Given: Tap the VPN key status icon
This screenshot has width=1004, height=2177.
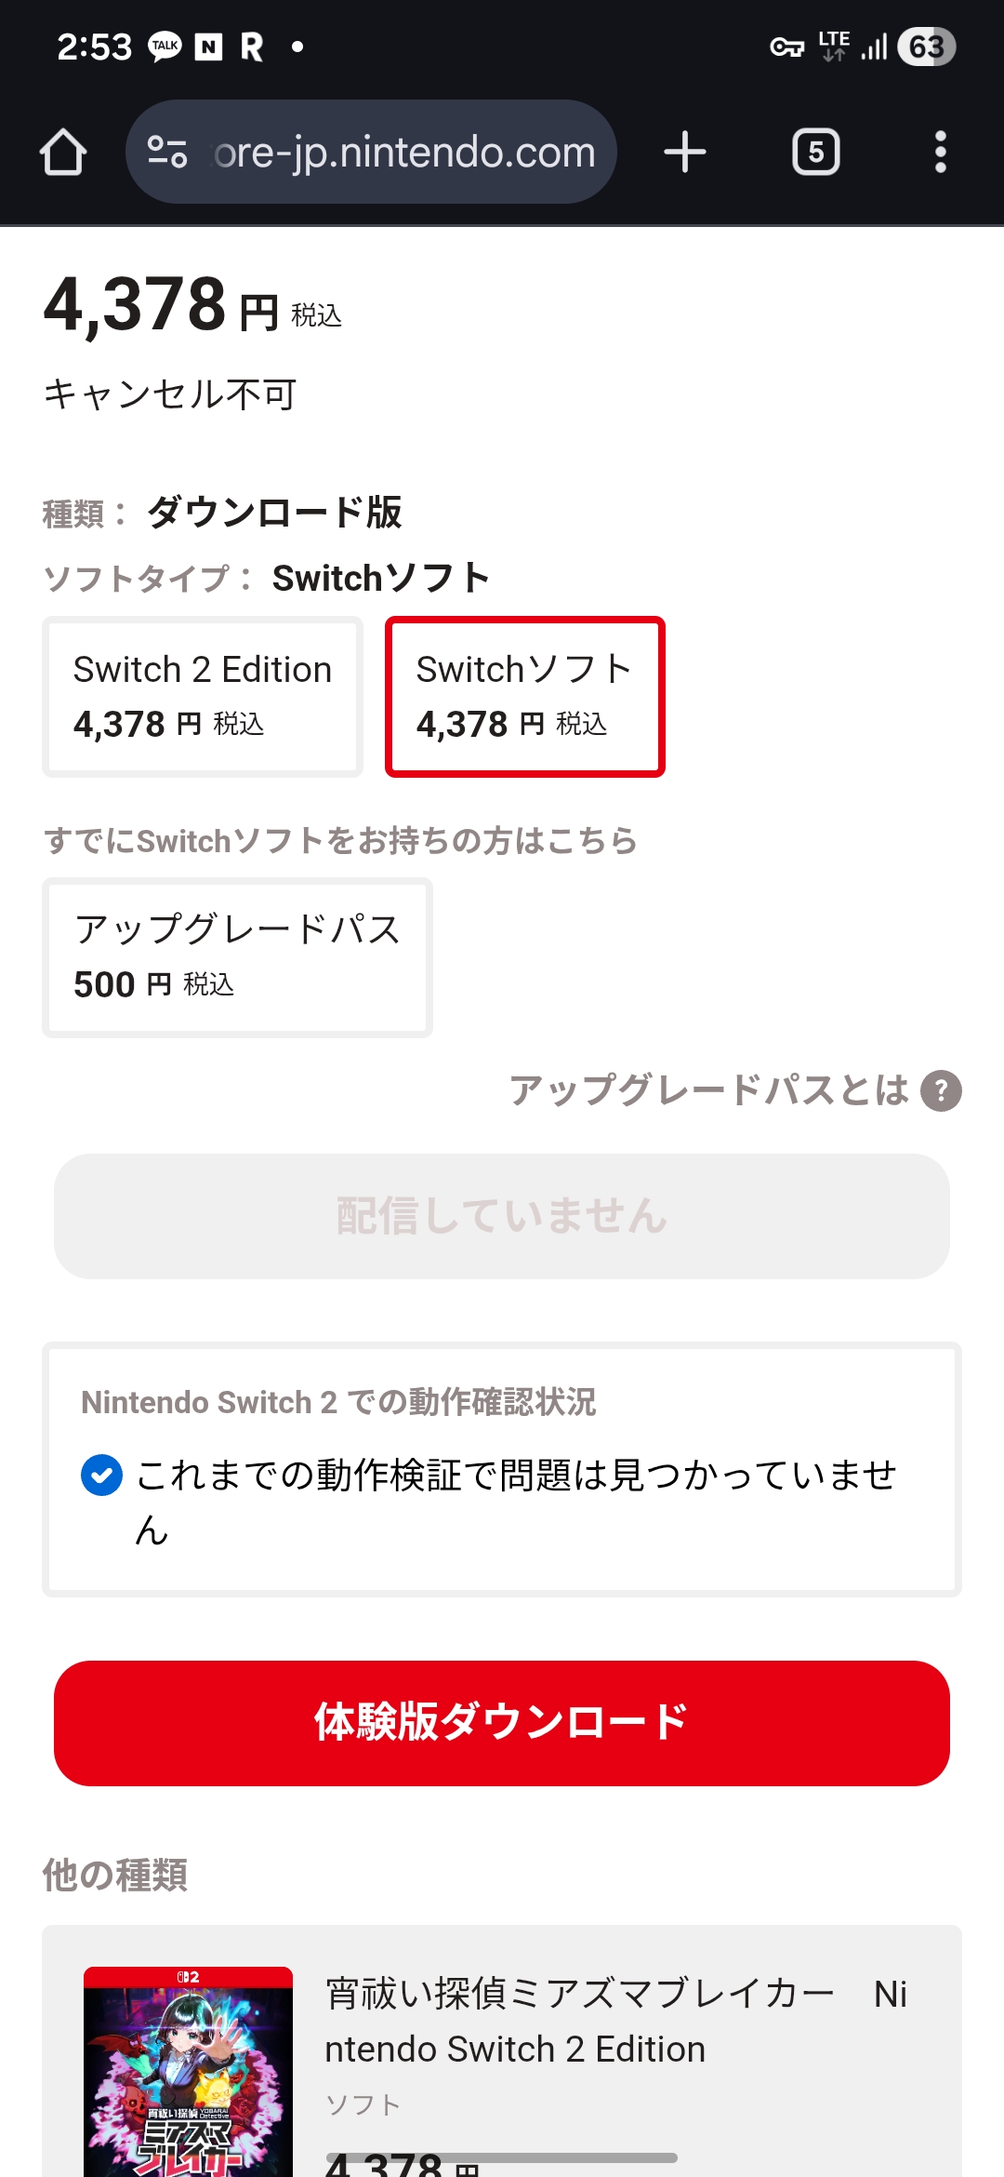Looking at the screenshot, I should coord(786,47).
